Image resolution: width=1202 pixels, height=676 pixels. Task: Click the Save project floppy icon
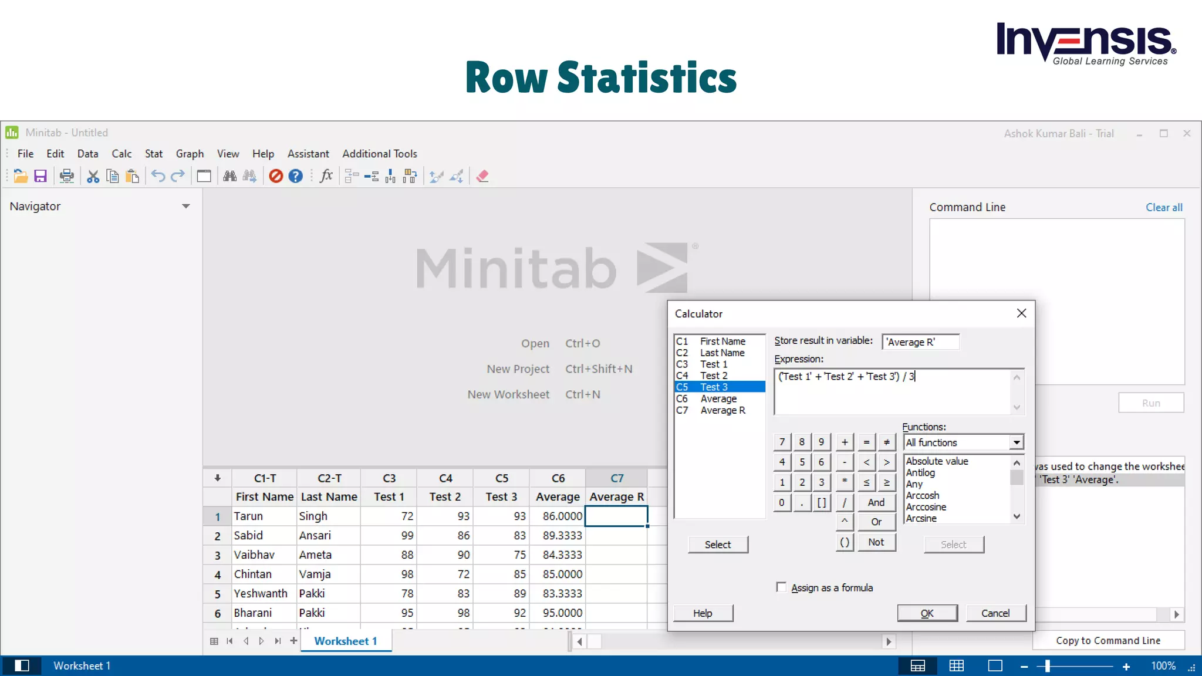tap(40, 176)
